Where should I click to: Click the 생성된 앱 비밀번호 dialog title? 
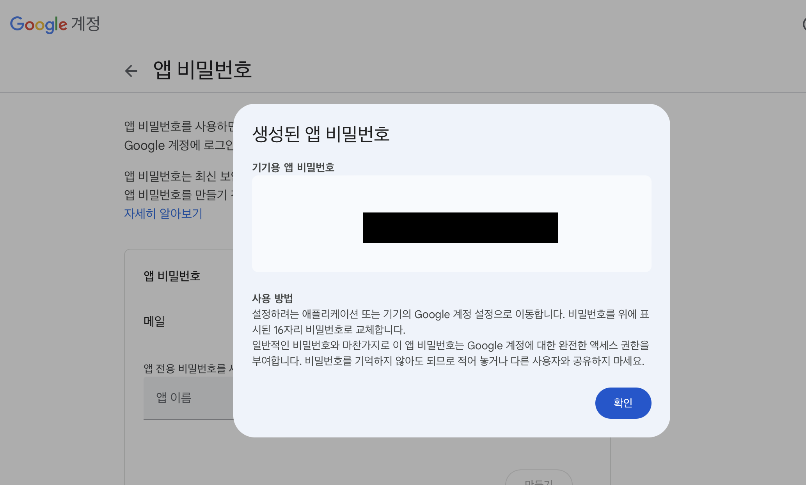pos(321,134)
